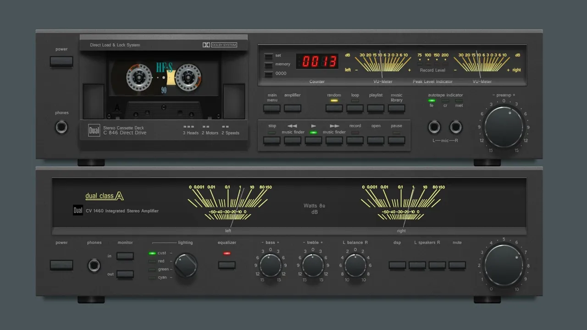Click the fast forward music finder button
This screenshot has height=330, width=587.
334,141
